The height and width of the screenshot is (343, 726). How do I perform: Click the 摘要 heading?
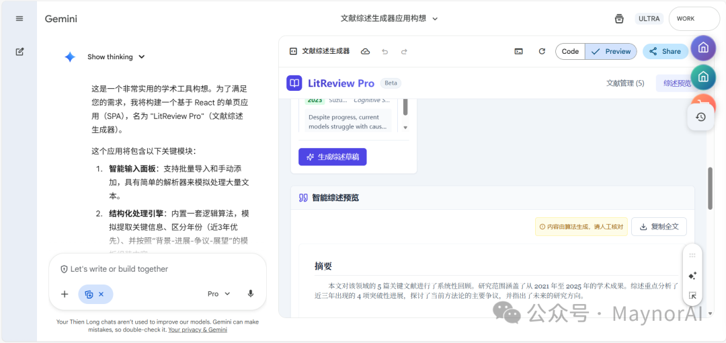(323, 266)
